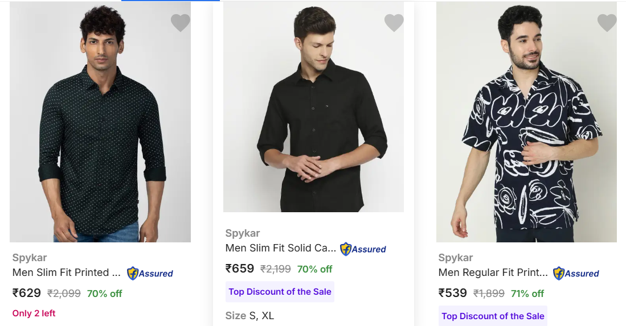Click the ₹659 price

[240, 269]
